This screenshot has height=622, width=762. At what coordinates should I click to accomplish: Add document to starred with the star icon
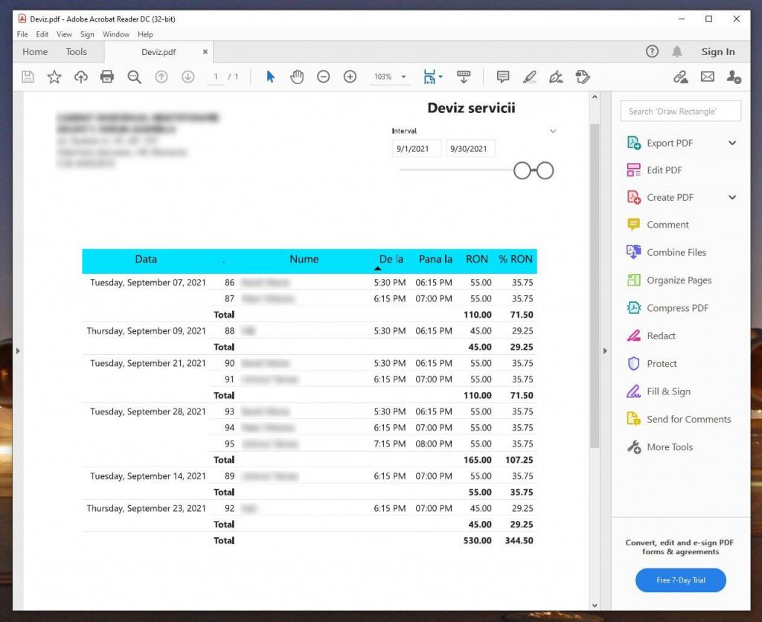pyautogui.click(x=54, y=77)
